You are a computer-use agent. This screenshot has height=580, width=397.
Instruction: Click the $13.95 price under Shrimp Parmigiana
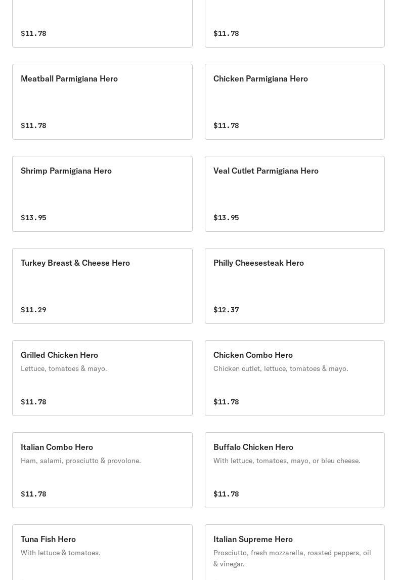[x=33, y=218]
